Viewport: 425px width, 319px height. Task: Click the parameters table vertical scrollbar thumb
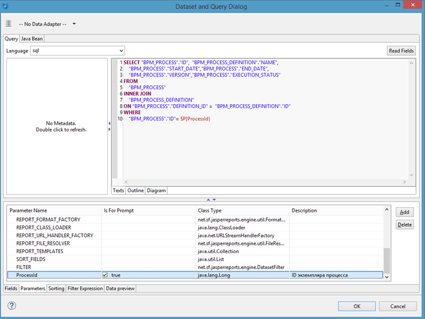(x=387, y=260)
